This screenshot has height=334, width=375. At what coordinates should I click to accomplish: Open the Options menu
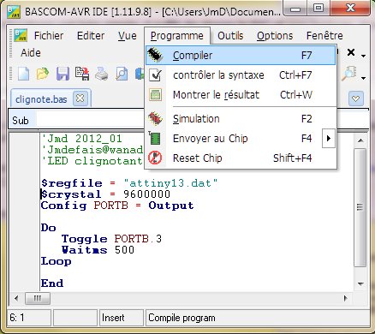(x=275, y=36)
